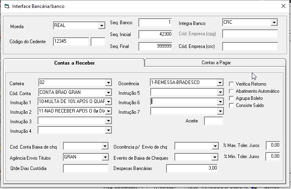The height and width of the screenshot is (189, 291).
Task: Expand the empty Instrução 4 dropdown
Action: pyautogui.click(x=108, y=130)
